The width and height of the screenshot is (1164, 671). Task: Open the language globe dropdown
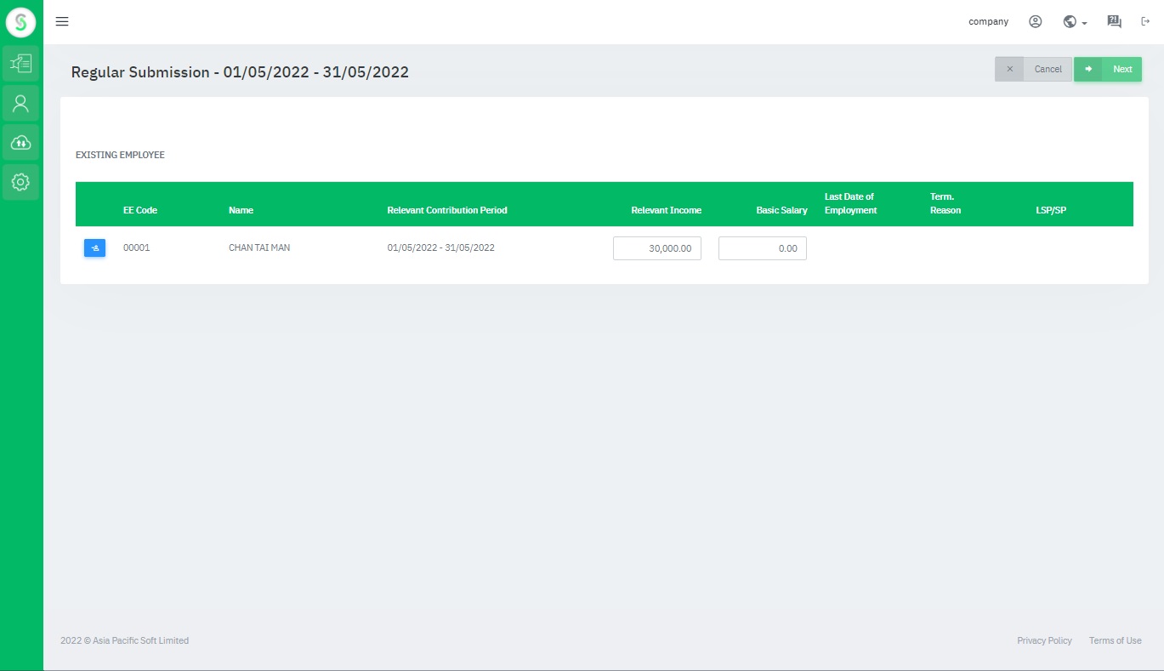(x=1075, y=22)
